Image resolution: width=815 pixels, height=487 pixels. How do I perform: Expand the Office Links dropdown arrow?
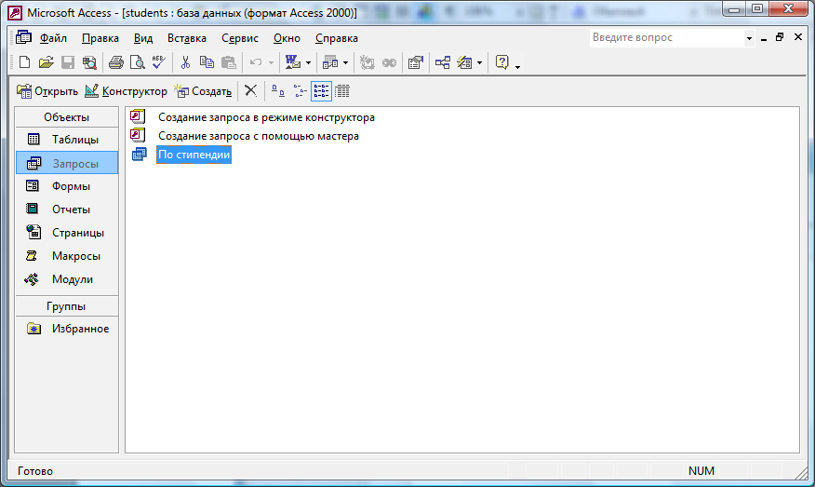pyautogui.click(x=308, y=63)
